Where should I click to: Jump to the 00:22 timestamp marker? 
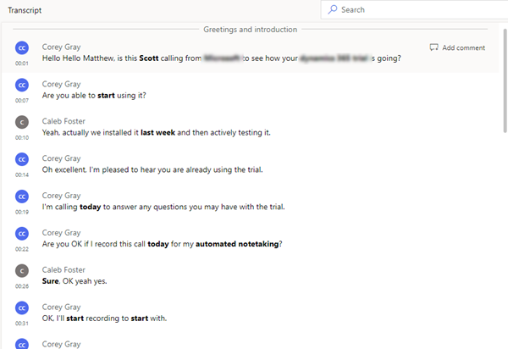(22, 249)
